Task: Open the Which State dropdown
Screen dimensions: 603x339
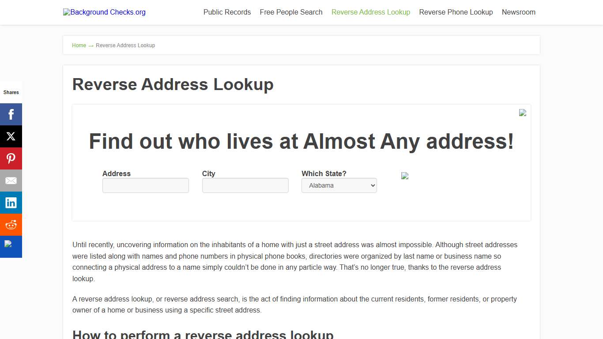Action: pyautogui.click(x=339, y=185)
